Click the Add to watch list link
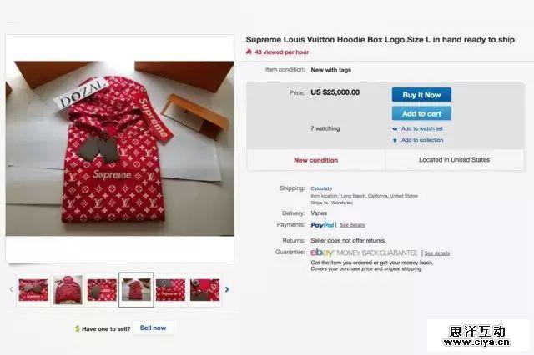 pos(422,128)
